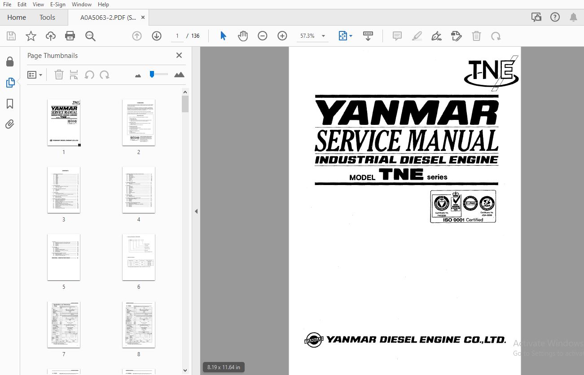Rotate thumbnail page clockwise
Image resolution: width=584 pixels, height=375 pixels.
point(105,75)
